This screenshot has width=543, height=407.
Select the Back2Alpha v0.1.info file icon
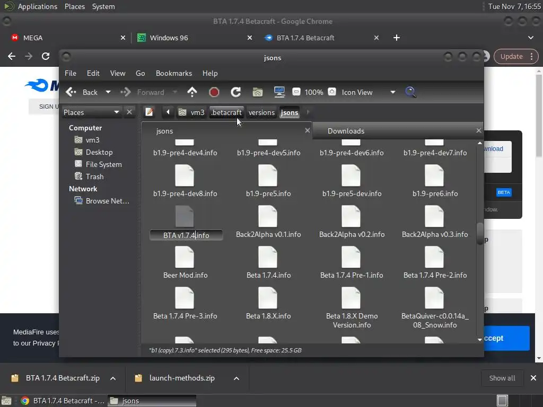268,216
